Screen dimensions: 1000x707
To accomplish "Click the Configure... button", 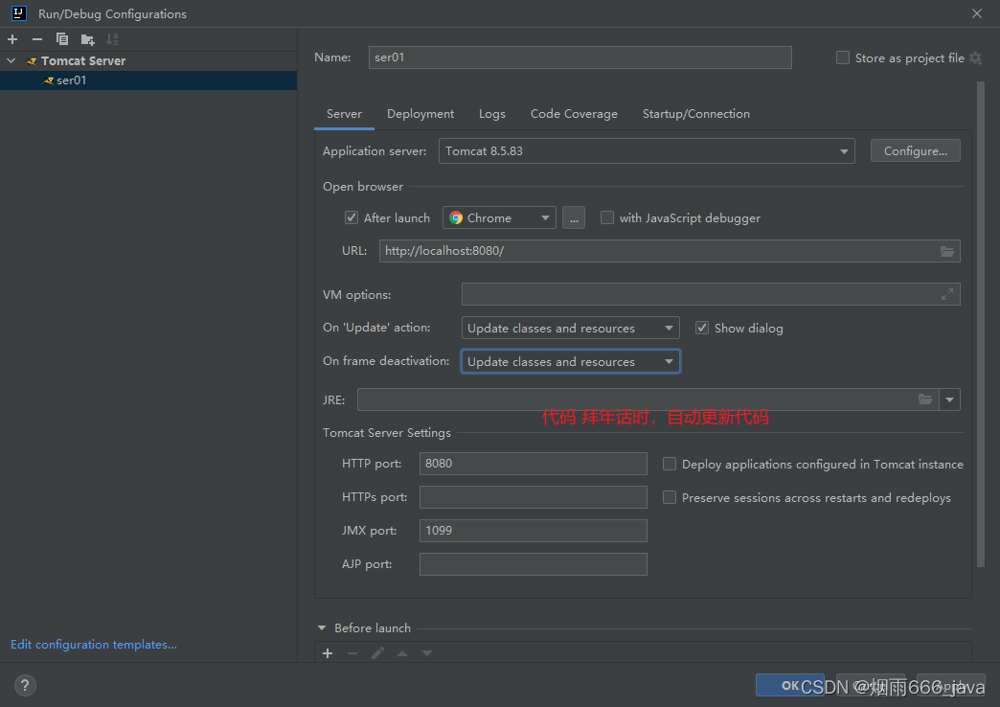I will [x=915, y=151].
